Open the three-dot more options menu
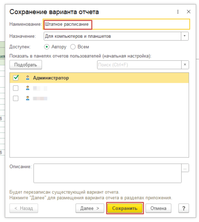Viewport: 199px width, 222px height. pos(178,12)
